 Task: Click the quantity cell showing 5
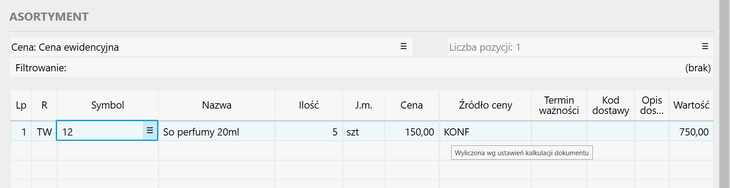click(x=309, y=132)
